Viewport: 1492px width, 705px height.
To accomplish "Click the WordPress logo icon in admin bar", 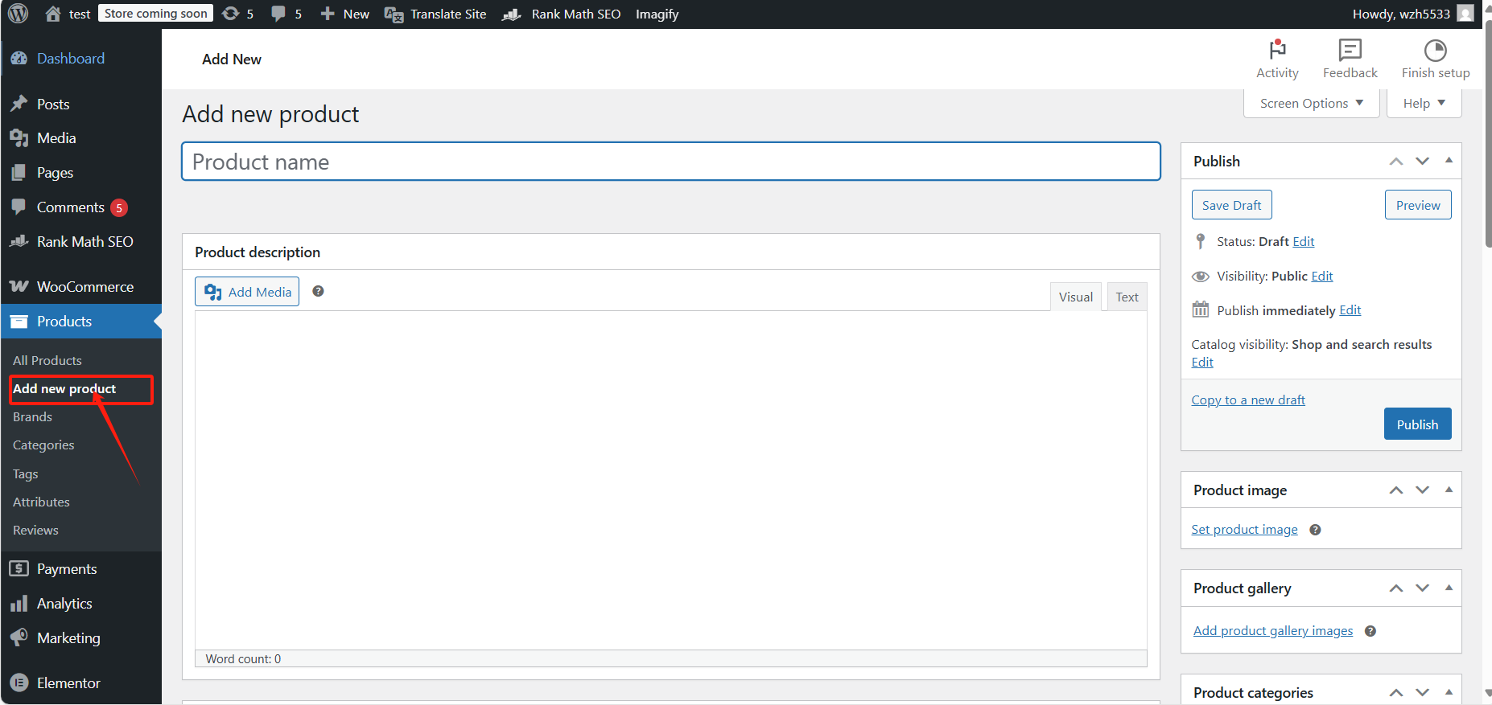I will tap(18, 14).
